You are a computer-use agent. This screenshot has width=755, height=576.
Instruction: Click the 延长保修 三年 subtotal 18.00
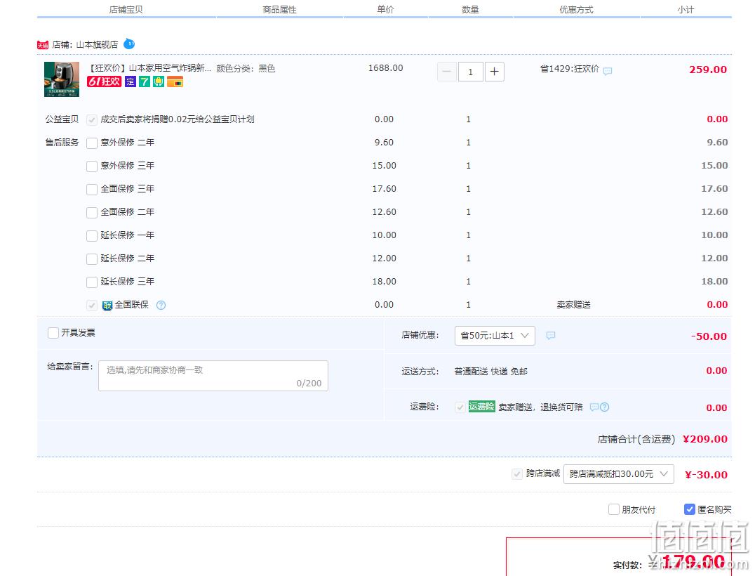click(x=714, y=282)
